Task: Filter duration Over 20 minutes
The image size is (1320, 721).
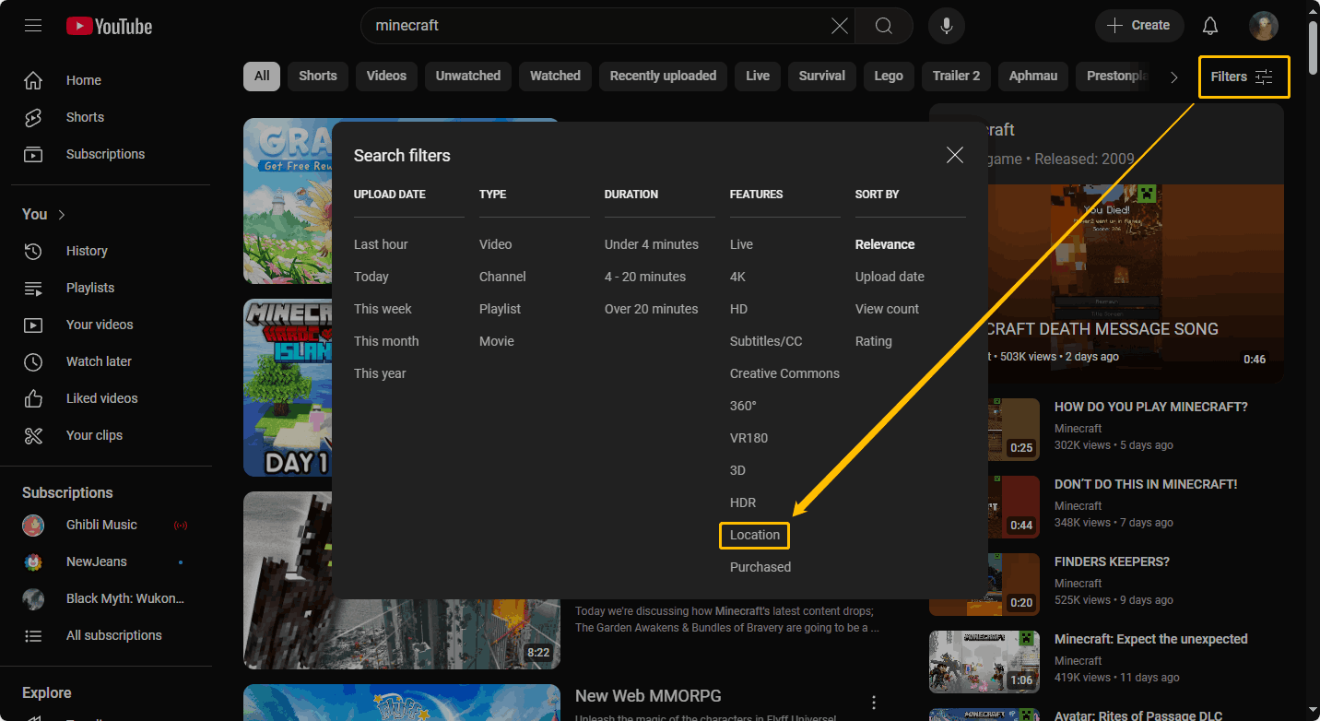Action: [x=652, y=309]
